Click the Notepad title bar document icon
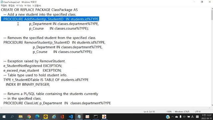This screenshot has width=213, height=120. point(2,2)
